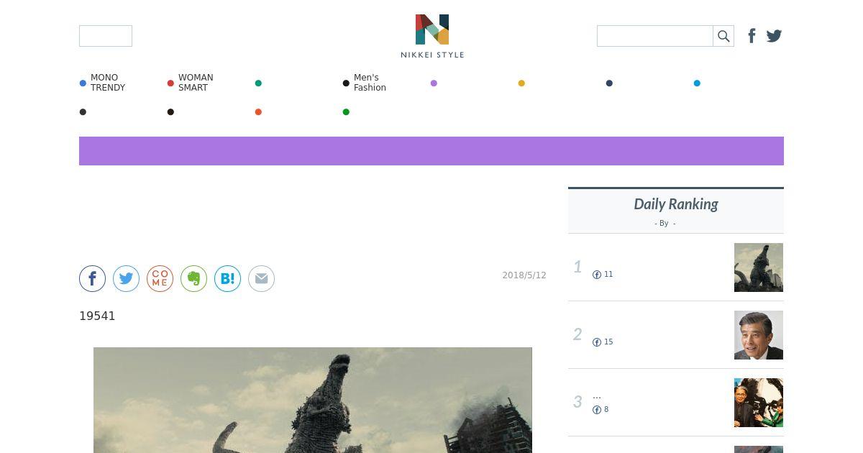Click the Facebook count 15 icon
The image size is (863, 453).
[597, 342]
